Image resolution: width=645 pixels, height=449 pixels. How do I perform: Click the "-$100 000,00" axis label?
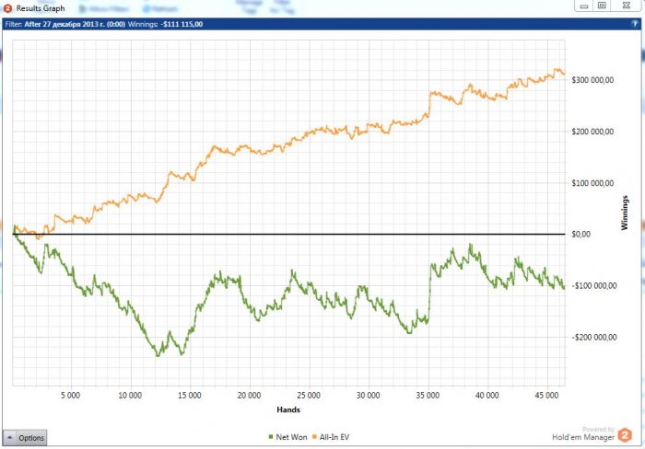click(594, 286)
